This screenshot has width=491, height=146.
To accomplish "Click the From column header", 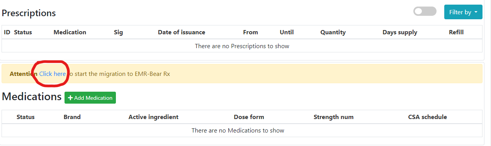I will pos(250,32).
